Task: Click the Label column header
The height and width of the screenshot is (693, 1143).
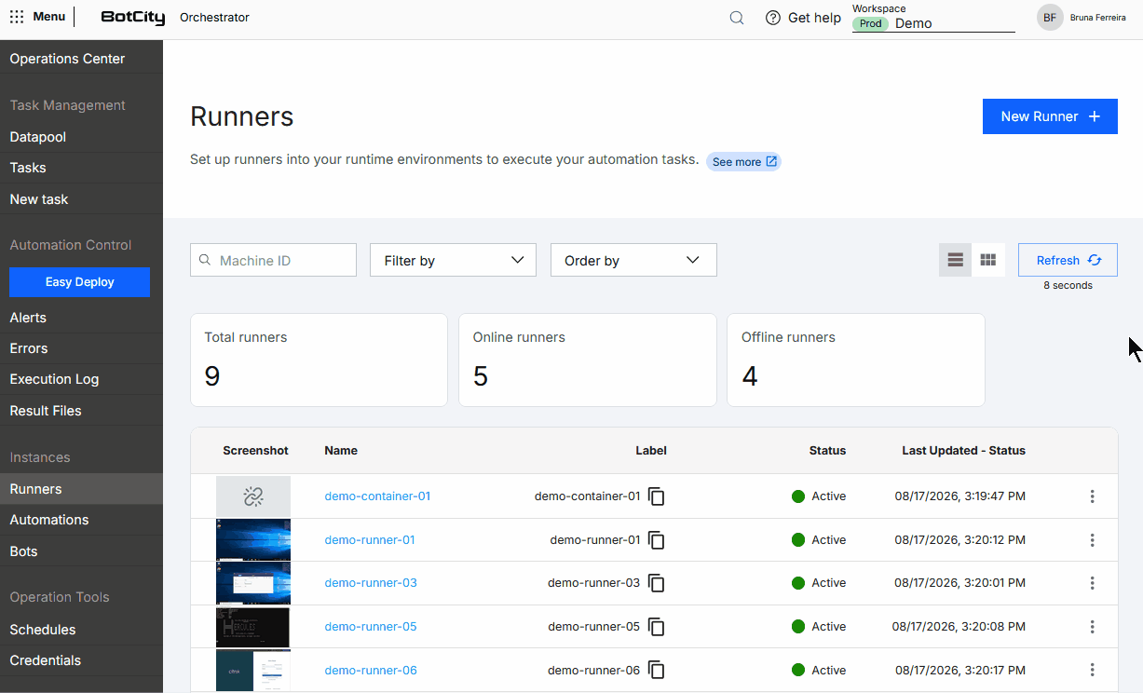Action: 651,451
